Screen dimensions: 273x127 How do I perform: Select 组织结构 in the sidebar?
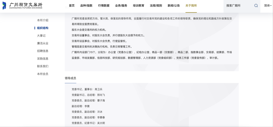[x=43, y=28]
